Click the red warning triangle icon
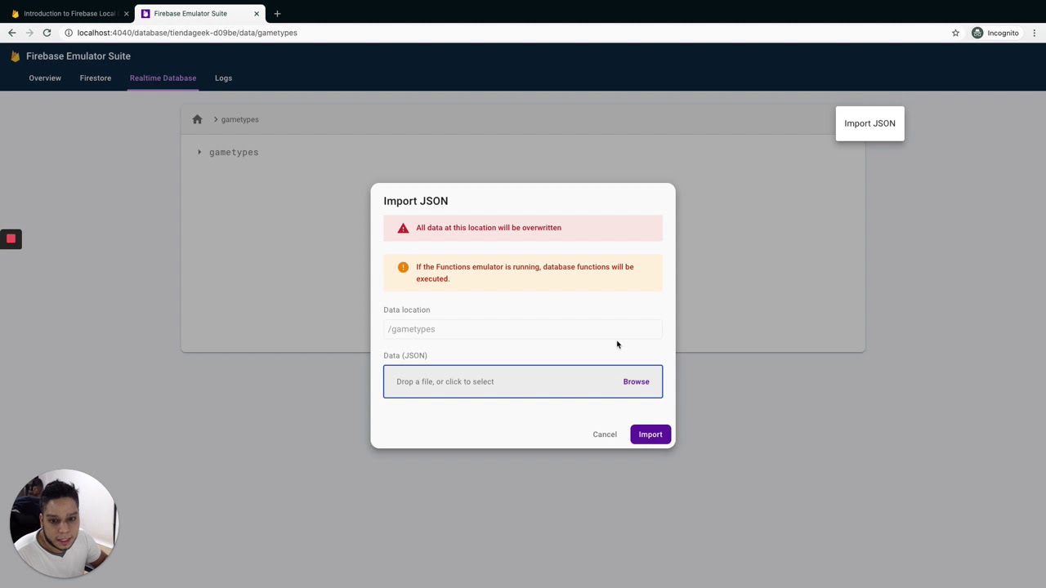 coord(403,228)
